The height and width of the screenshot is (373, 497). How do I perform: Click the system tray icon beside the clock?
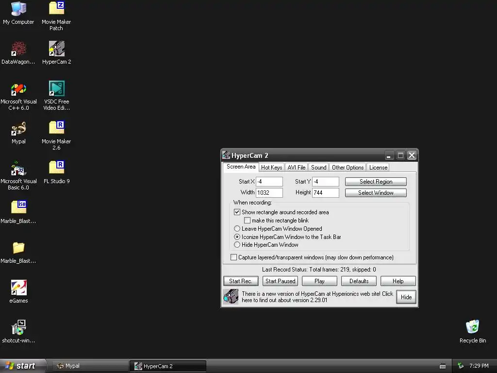[x=461, y=366]
